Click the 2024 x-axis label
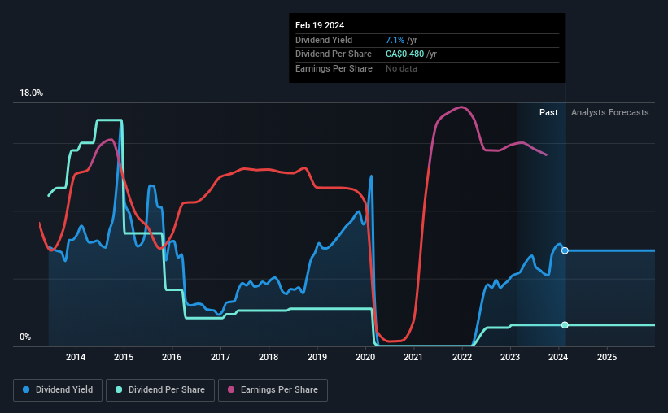Viewport: 668px width, 413px height. [558, 357]
